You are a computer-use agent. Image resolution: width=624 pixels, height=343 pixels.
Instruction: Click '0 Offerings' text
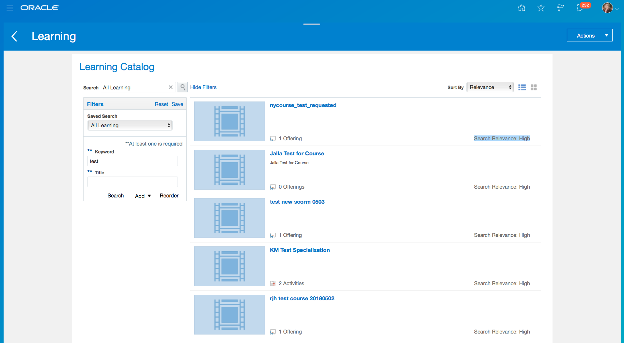(291, 187)
